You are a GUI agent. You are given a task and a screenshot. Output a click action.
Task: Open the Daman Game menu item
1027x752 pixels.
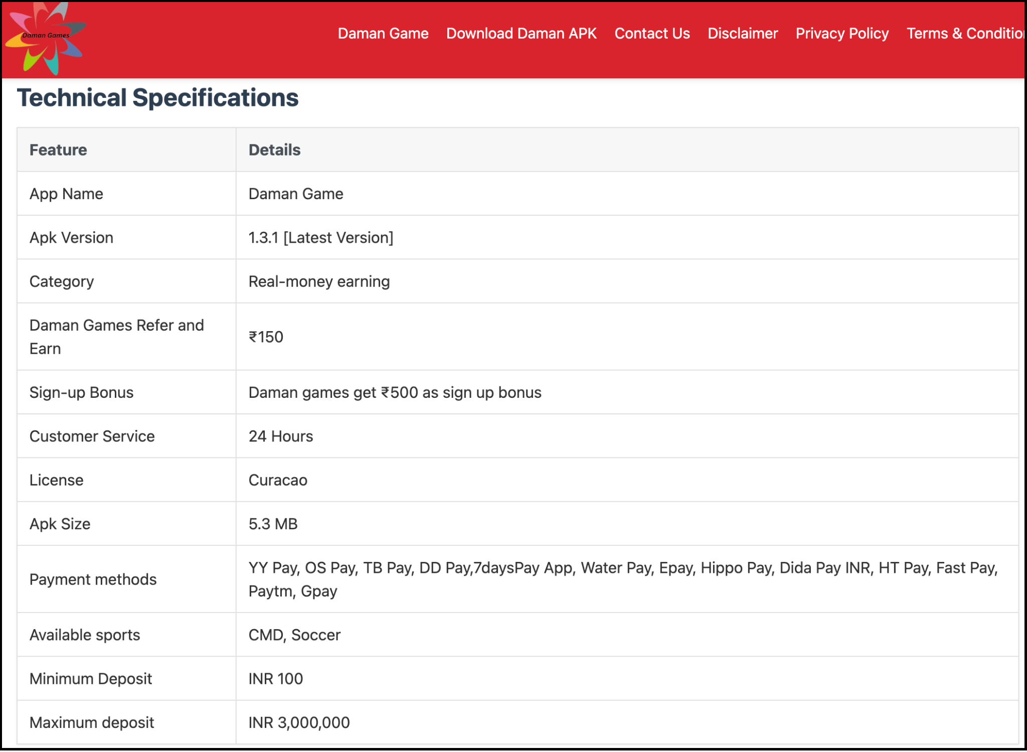tap(384, 33)
